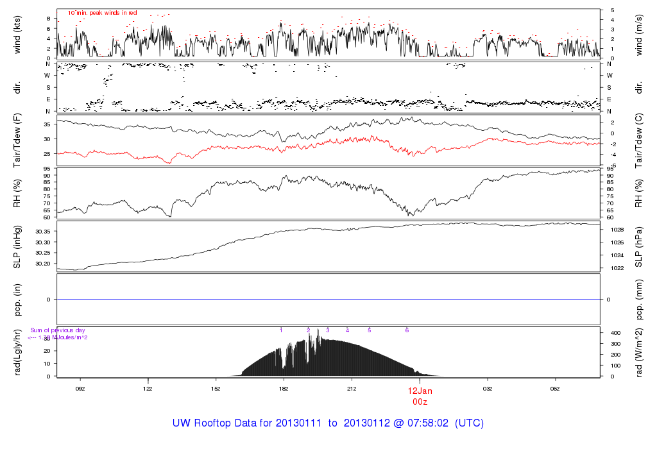This screenshot has height=449, width=657.
Task: Click the "wind (m/s)" right axis label
Action: pos(640,34)
